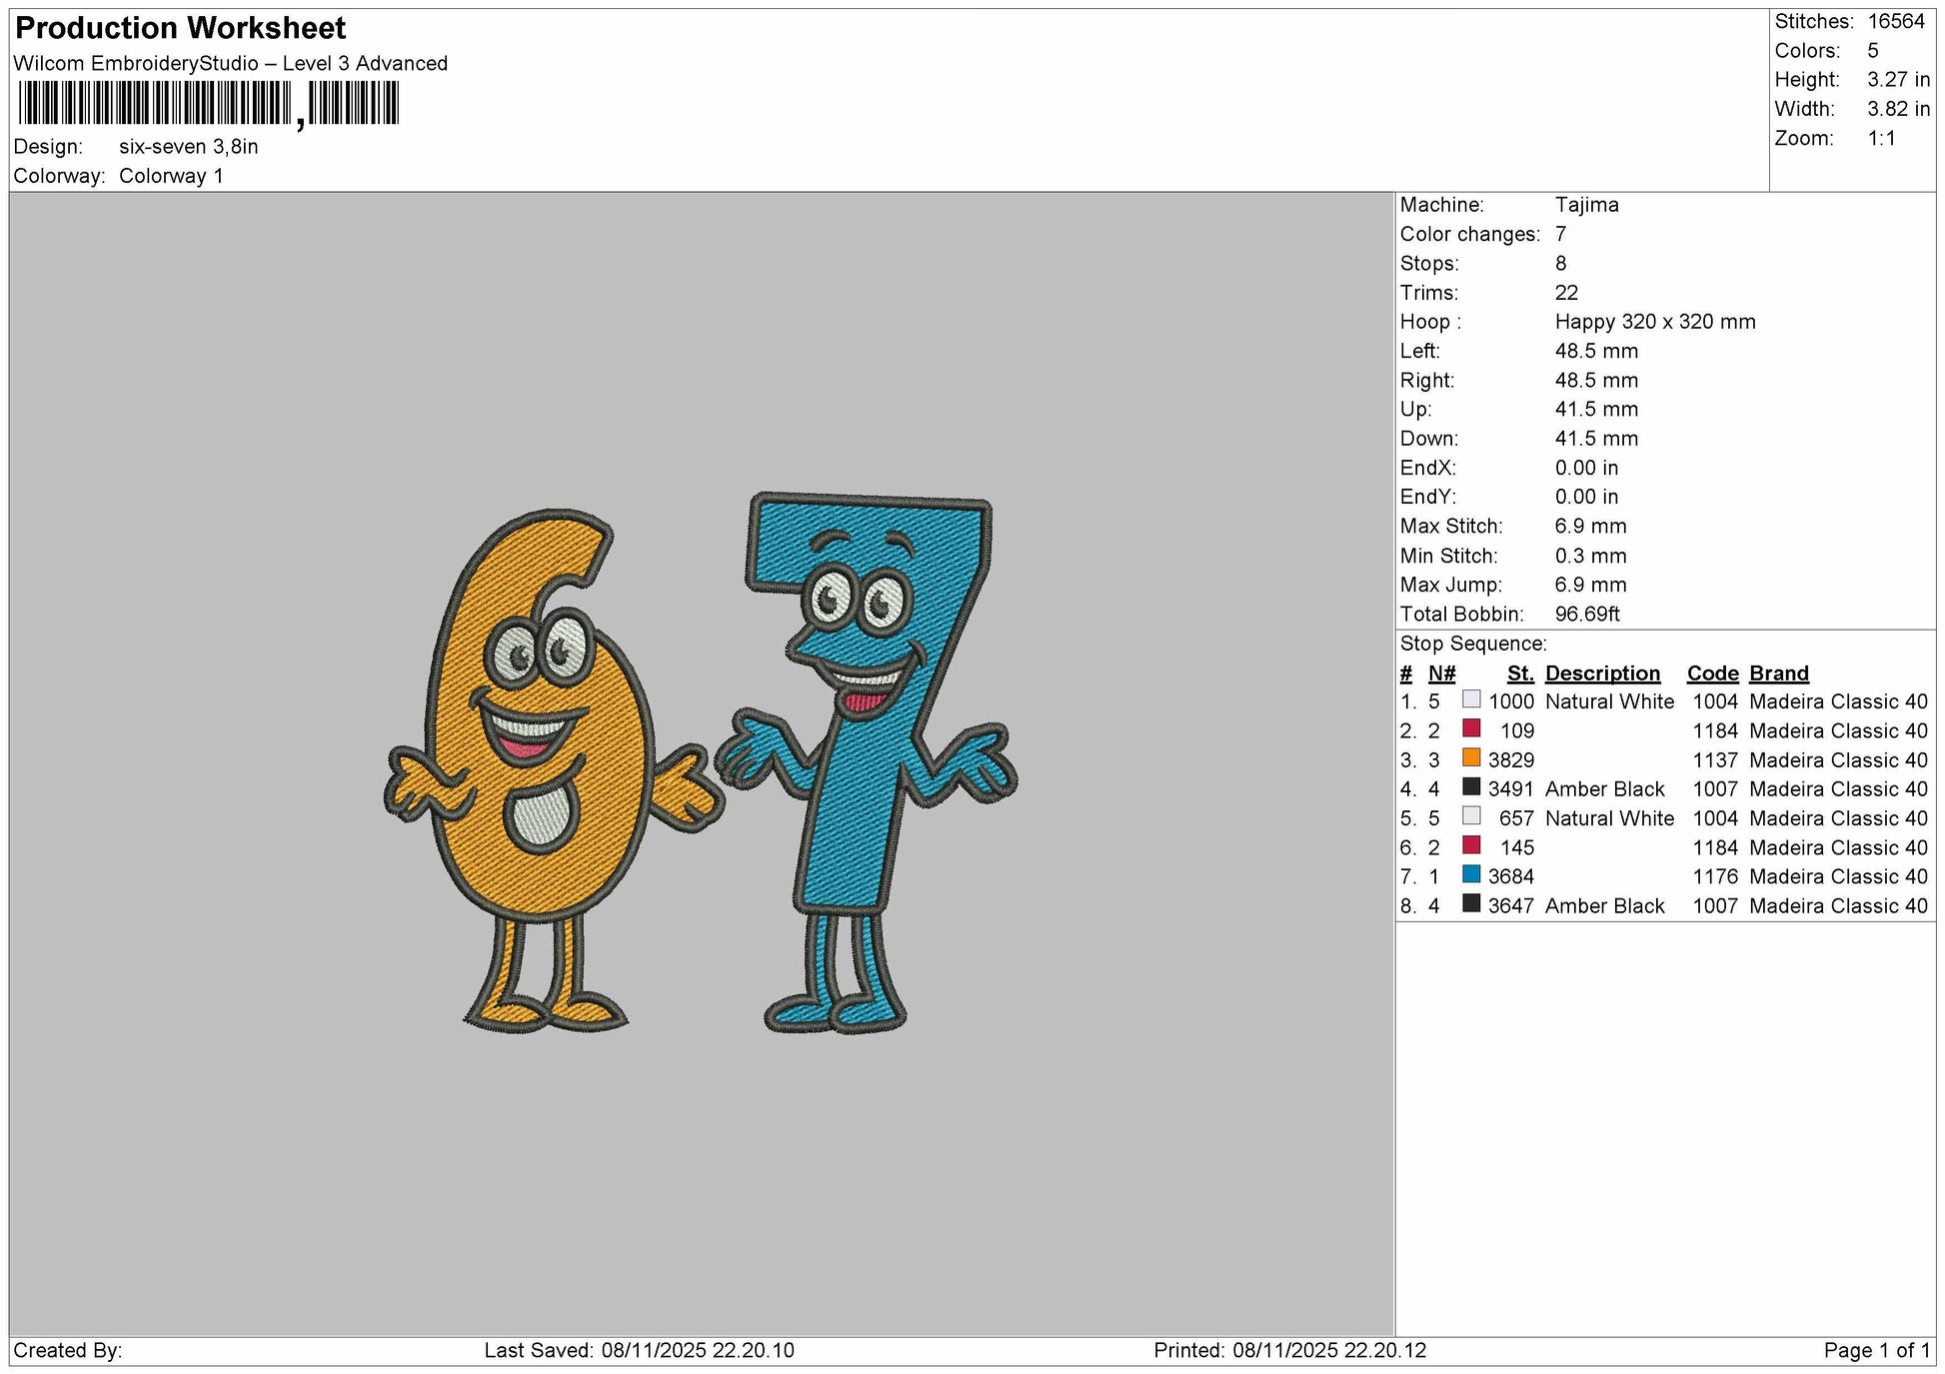This screenshot has width=1945, height=1374.
Task: Click the Description column header
Action: [1602, 674]
